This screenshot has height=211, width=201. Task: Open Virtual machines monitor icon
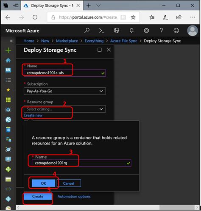(8, 159)
